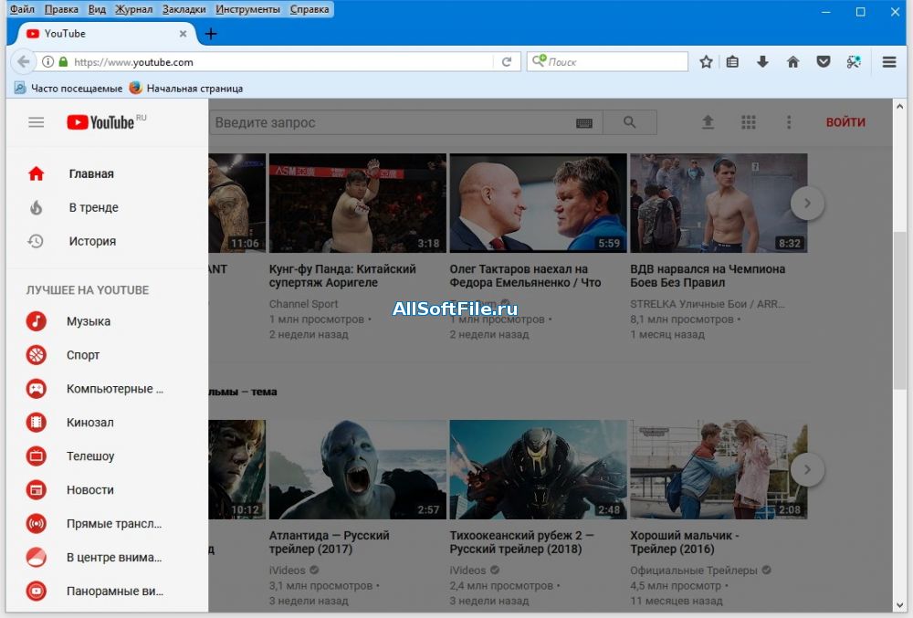Open the Справка menu
The width and height of the screenshot is (913, 618).
point(310,9)
